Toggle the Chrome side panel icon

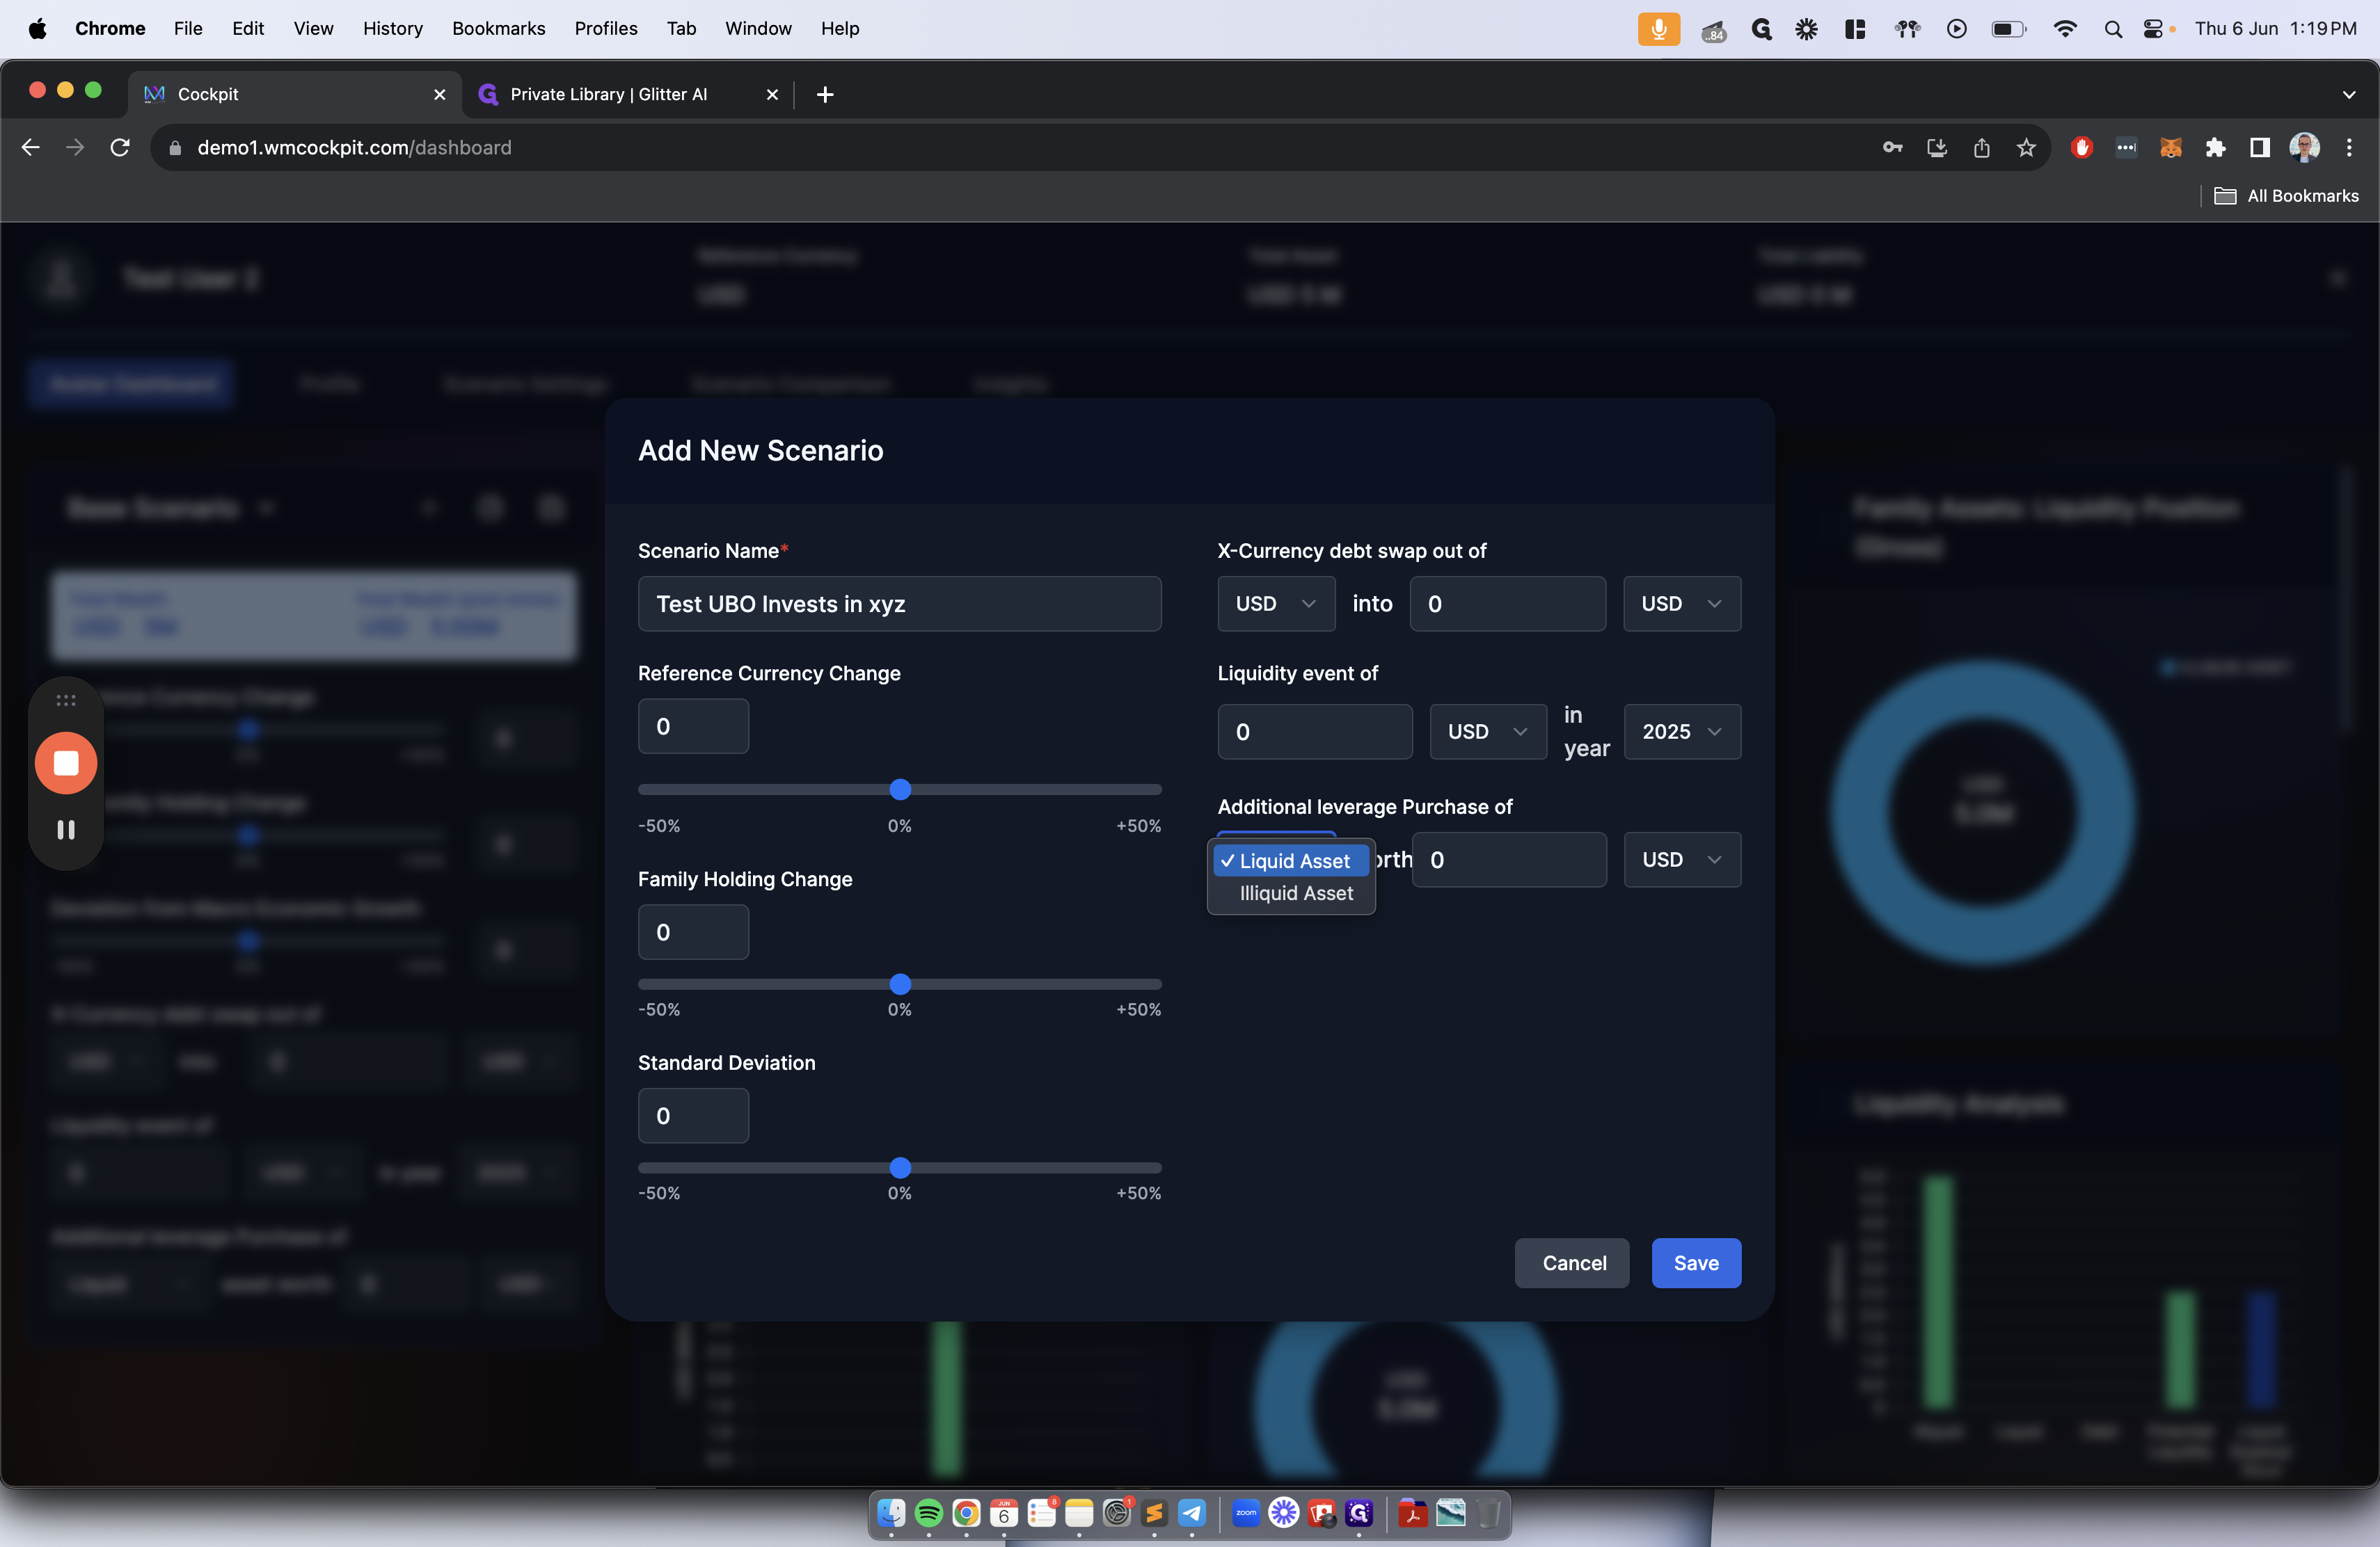click(x=2259, y=148)
